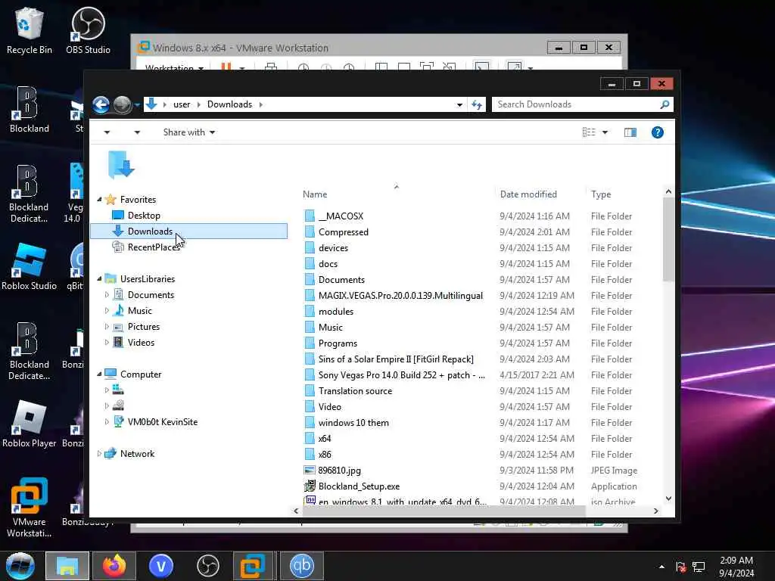Open RecentPlaces in Favorites
Screen dimensions: 775x581
154,247
